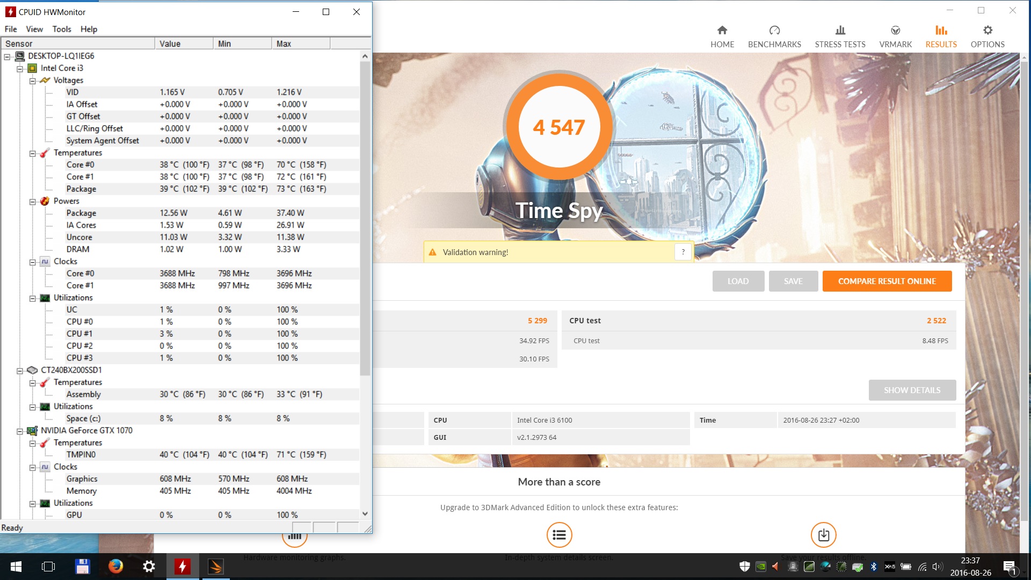Open the Tools menu in HWMonitor
This screenshot has width=1031, height=580.
pyautogui.click(x=62, y=29)
